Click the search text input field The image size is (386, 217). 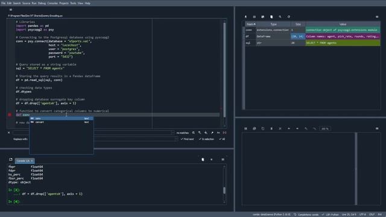click(92, 133)
